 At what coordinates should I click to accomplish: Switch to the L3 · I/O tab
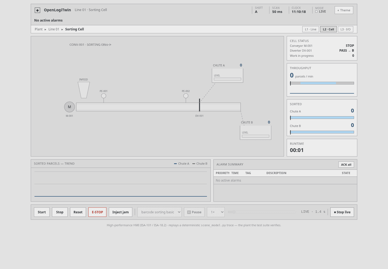tap(345, 29)
